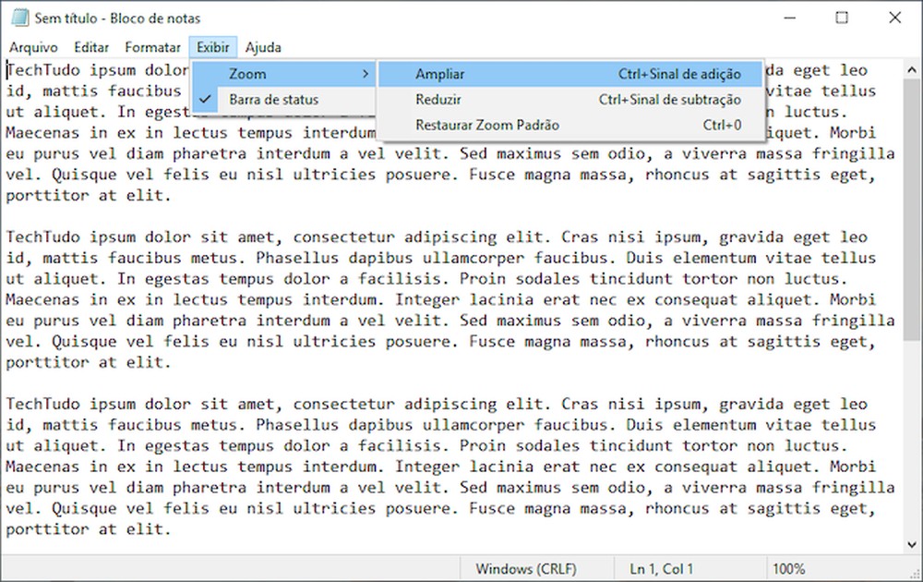Open the "Arquivo" menu
Image resolution: width=923 pixels, height=582 pixels.
(x=35, y=47)
